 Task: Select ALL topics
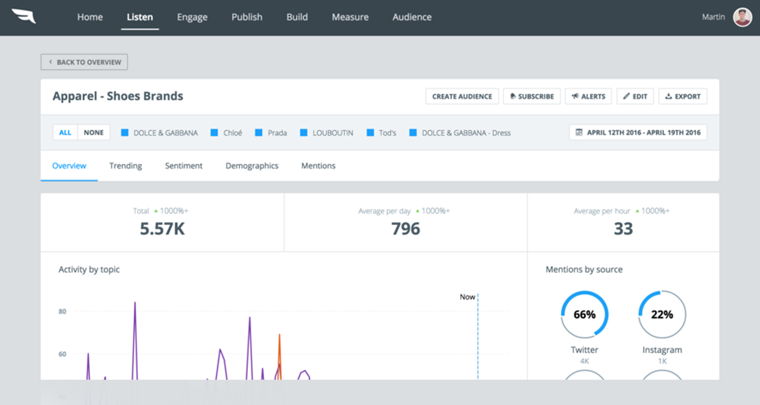click(x=65, y=132)
